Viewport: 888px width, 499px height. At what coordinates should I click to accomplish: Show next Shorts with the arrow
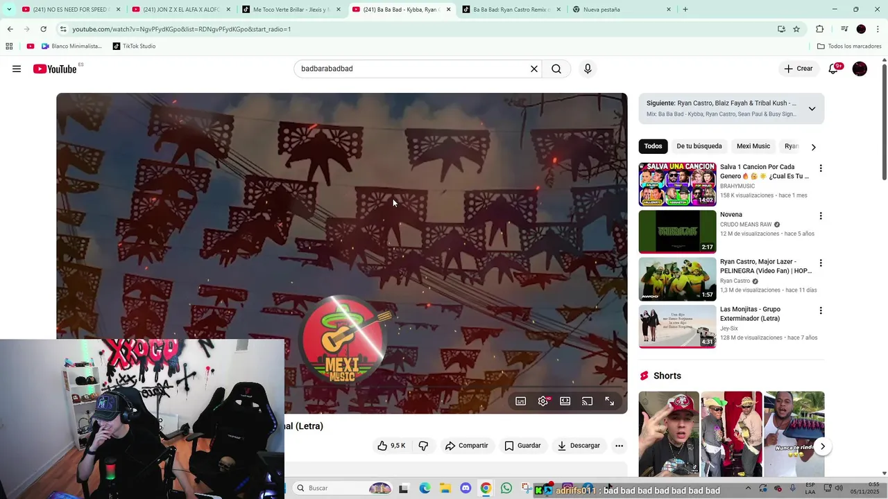[x=822, y=446]
